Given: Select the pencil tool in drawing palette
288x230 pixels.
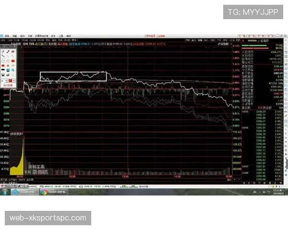Looking at the screenshot, I should click(3, 52).
